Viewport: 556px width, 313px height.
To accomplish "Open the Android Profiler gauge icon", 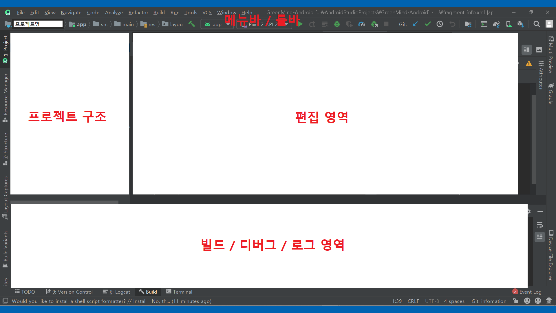I will point(361,24).
